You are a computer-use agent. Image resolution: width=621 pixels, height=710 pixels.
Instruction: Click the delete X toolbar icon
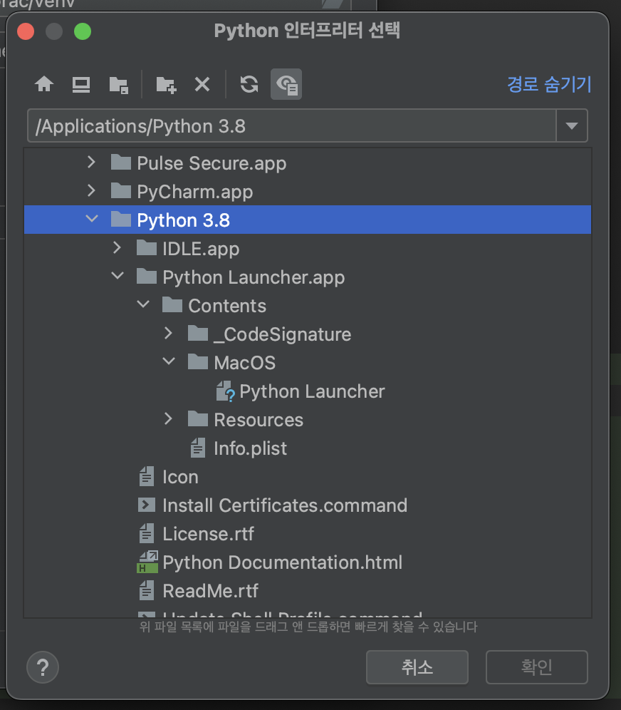pos(202,84)
